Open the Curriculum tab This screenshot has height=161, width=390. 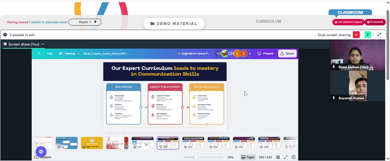point(268,21)
